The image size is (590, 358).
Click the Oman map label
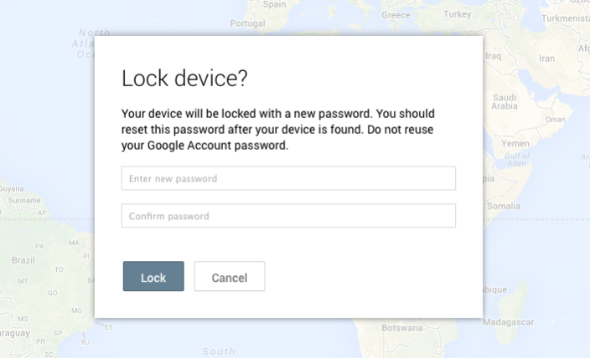click(x=556, y=119)
